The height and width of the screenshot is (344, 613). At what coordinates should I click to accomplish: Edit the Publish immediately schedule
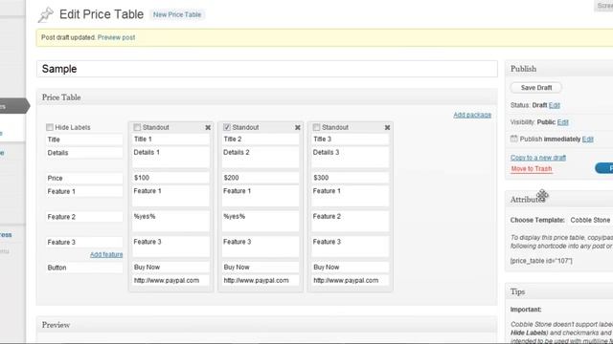click(587, 139)
